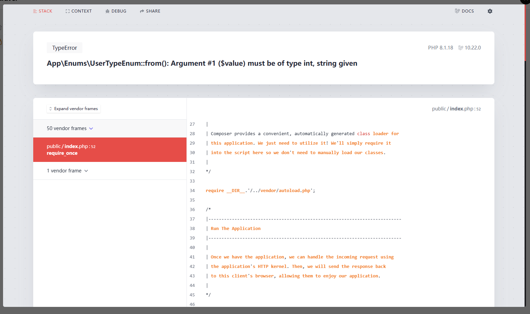
Task: Open the SHARE tab
Action: point(153,11)
